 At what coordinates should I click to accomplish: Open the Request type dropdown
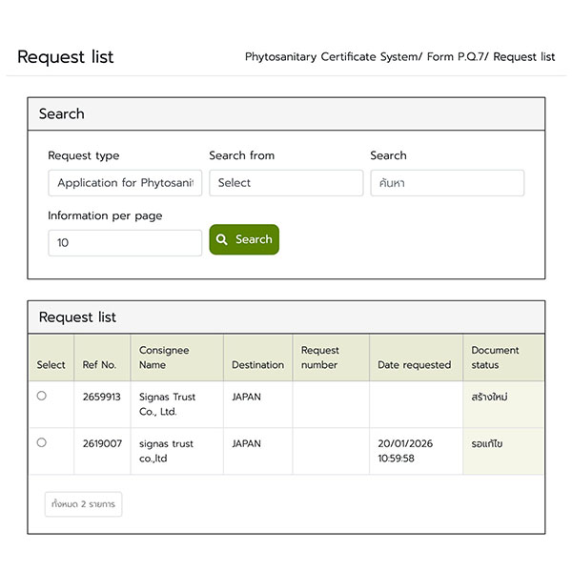click(x=125, y=183)
